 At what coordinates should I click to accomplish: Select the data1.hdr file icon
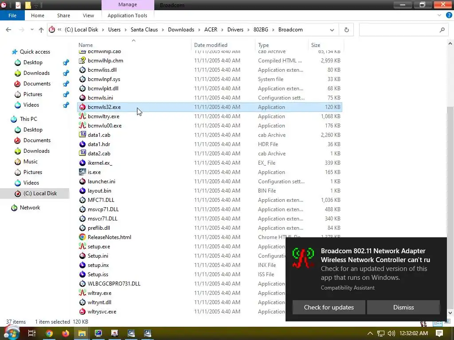[82, 144]
